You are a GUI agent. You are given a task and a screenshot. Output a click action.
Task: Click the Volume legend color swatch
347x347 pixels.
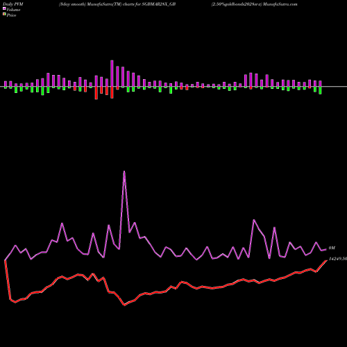[x=4, y=9]
